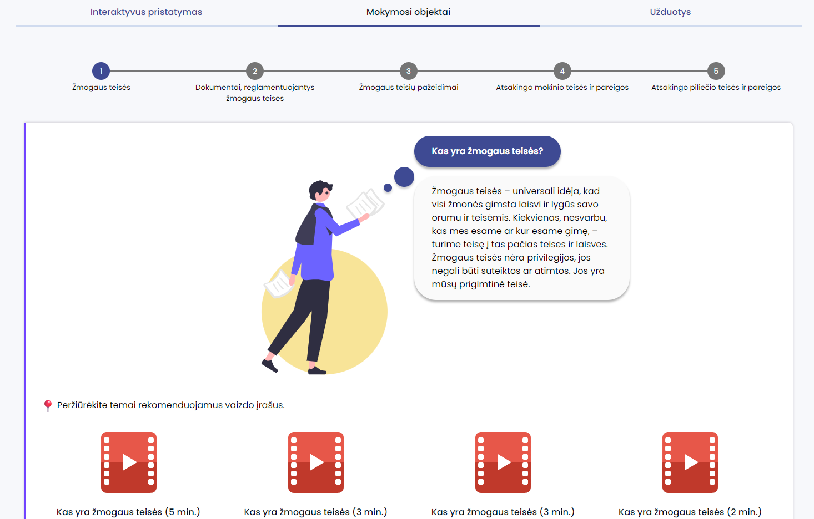Viewport: 814px width, 519px height.
Task: Select the Mokymosi objektai tab
Action: (408, 12)
